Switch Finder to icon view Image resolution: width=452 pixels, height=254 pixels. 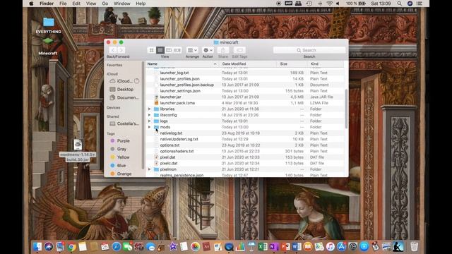(152, 50)
